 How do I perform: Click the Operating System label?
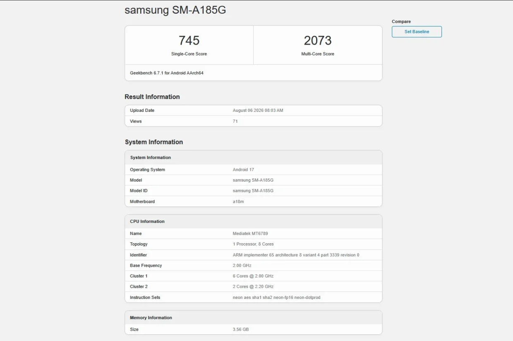[x=147, y=170]
